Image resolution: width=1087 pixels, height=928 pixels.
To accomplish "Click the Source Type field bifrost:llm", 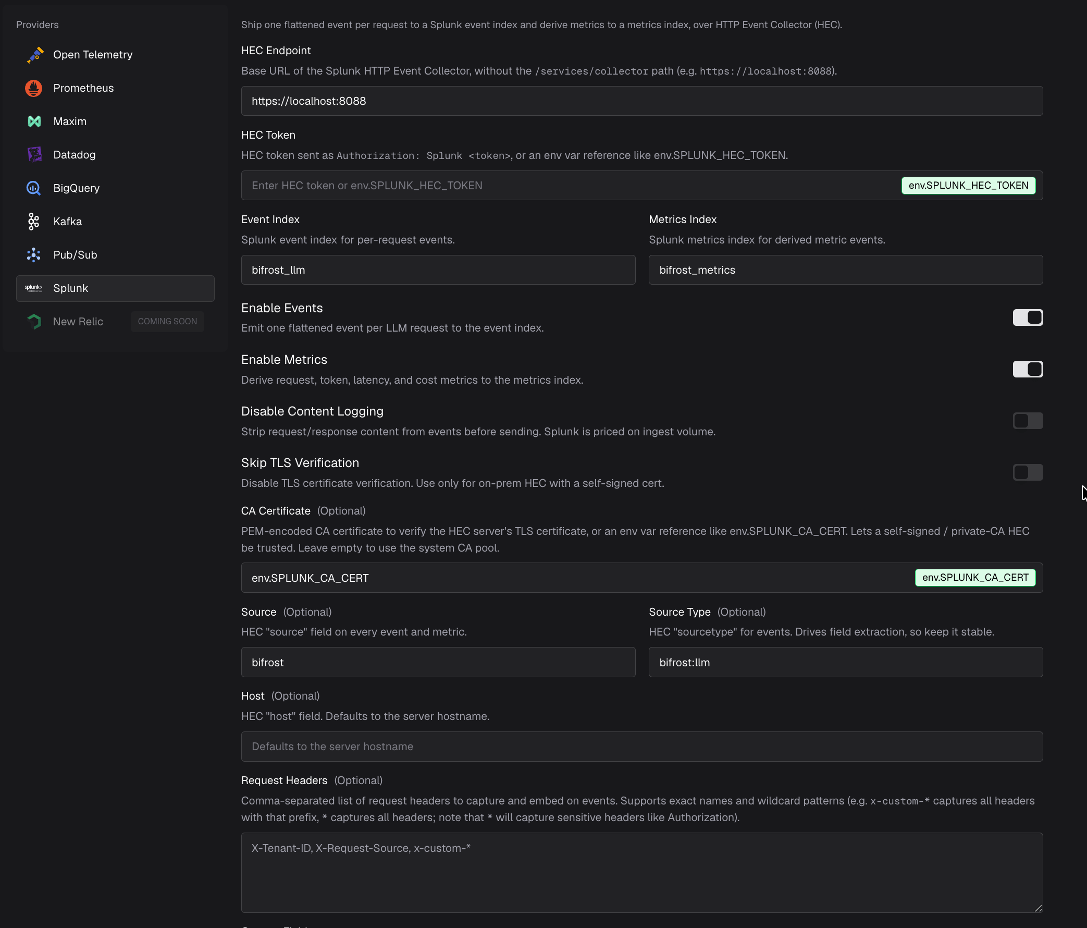I will 846,663.
